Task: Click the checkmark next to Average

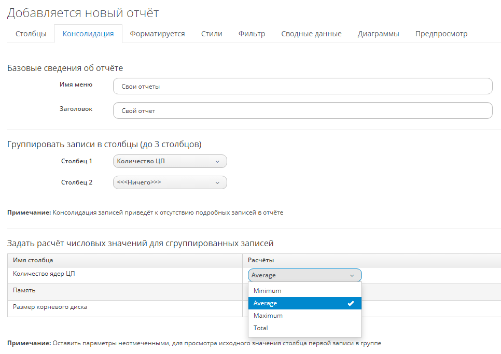Action: (351, 303)
